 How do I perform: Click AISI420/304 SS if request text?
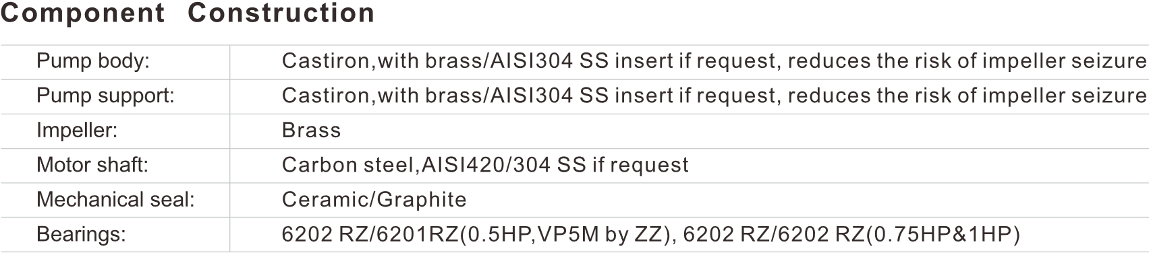[x=555, y=165]
